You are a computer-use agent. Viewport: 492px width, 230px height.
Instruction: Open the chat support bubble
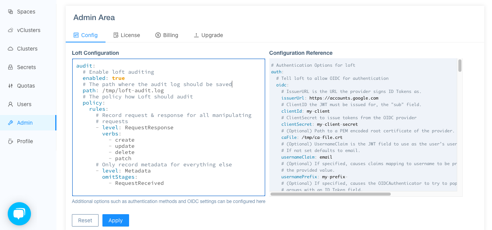(x=19, y=214)
